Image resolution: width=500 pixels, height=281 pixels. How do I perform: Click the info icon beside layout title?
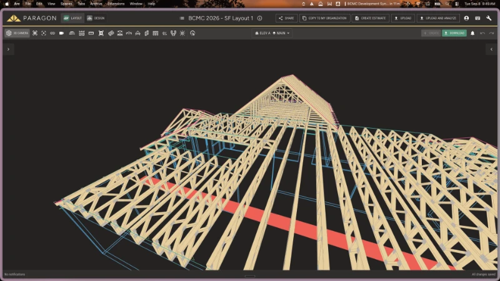click(259, 18)
